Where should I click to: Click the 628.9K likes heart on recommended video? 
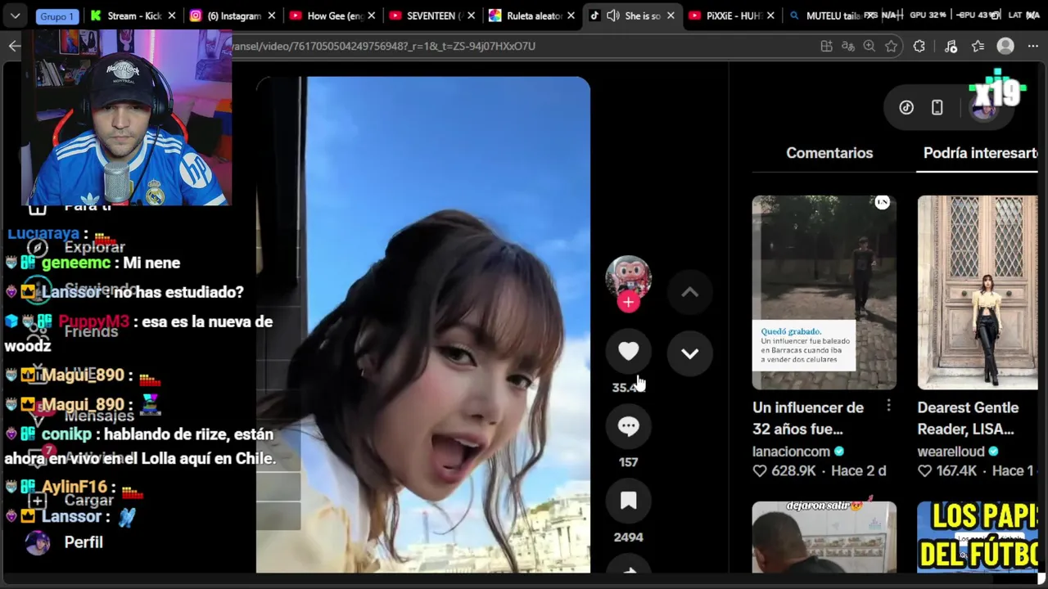(760, 471)
